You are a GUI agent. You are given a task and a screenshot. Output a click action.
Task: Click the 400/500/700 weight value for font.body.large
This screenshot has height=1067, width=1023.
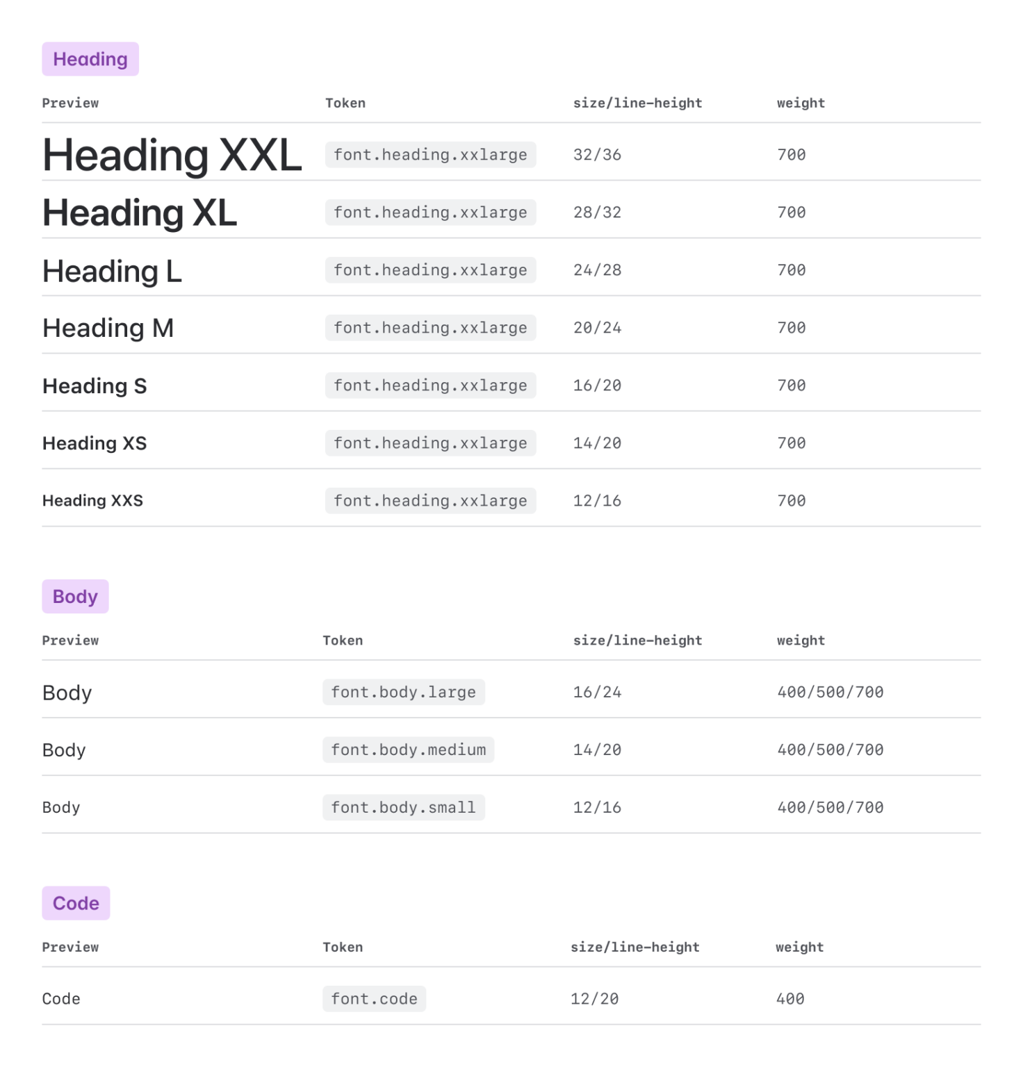point(830,692)
